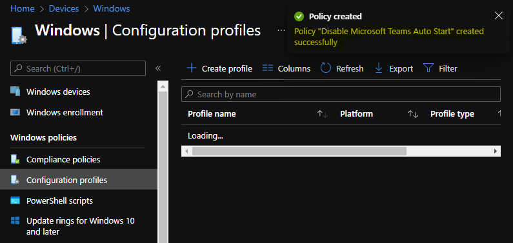Click the horizontal scrollbar right arrow

click(x=496, y=151)
